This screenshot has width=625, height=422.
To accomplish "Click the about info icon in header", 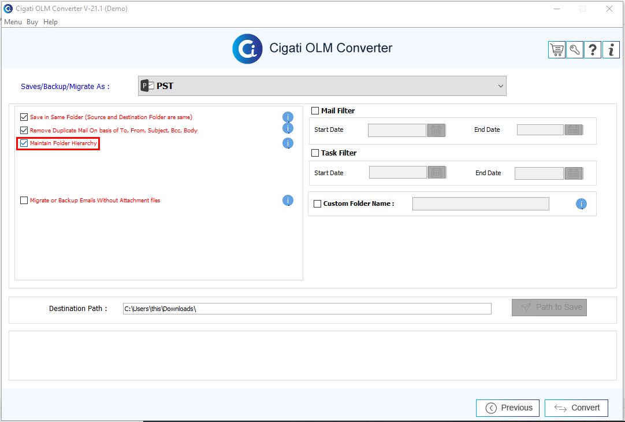I will point(611,50).
